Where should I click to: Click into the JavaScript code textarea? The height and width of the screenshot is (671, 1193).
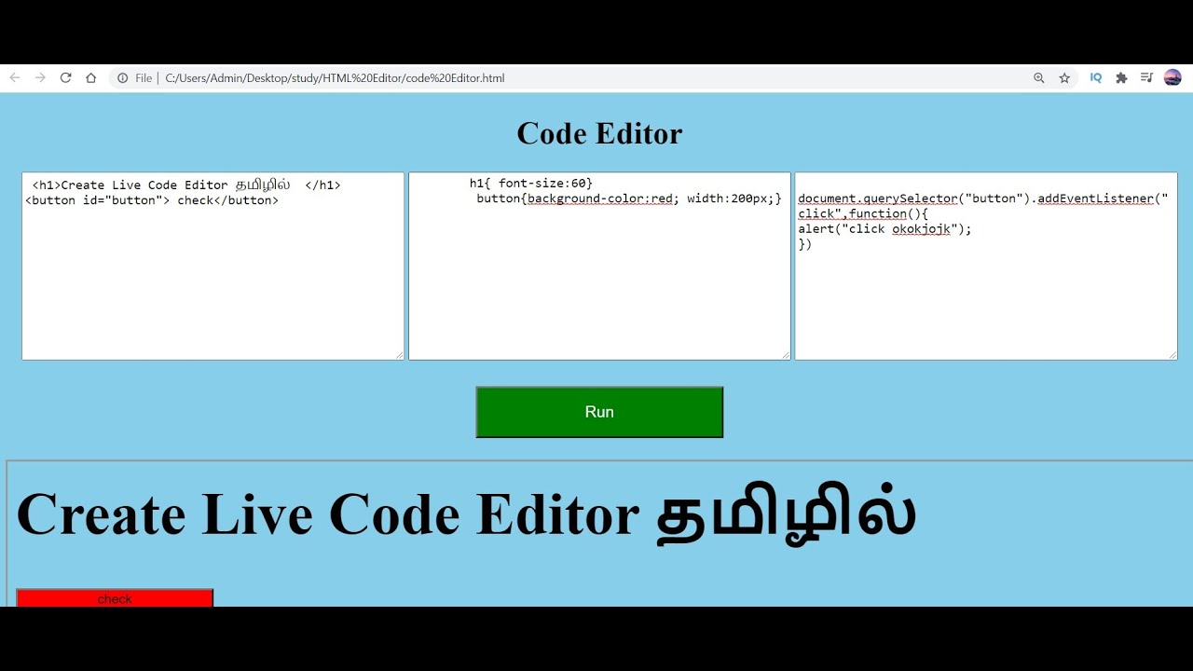click(986, 266)
